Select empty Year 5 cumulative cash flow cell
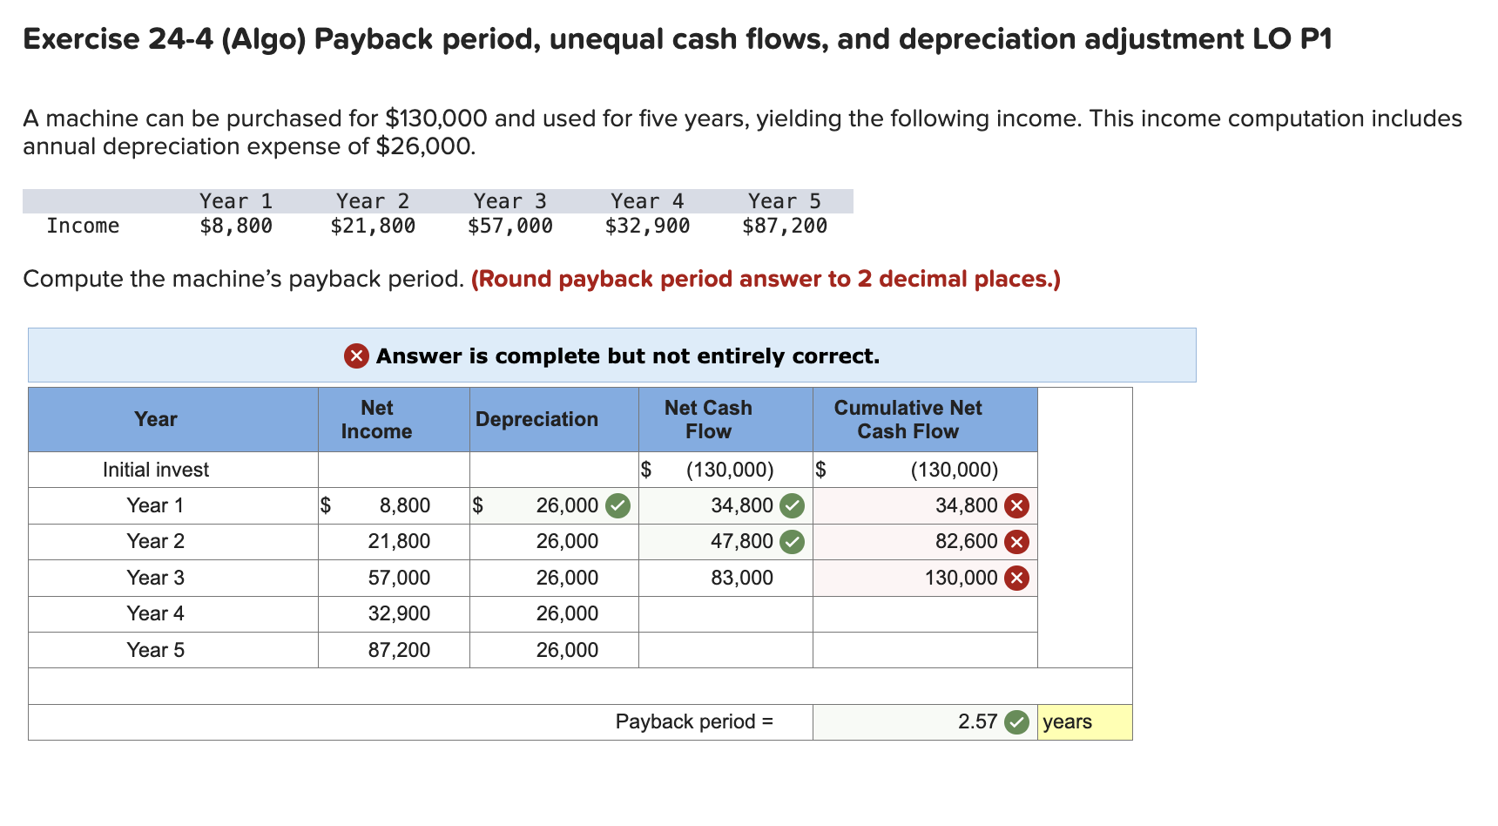The height and width of the screenshot is (826, 1498). coord(925,650)
